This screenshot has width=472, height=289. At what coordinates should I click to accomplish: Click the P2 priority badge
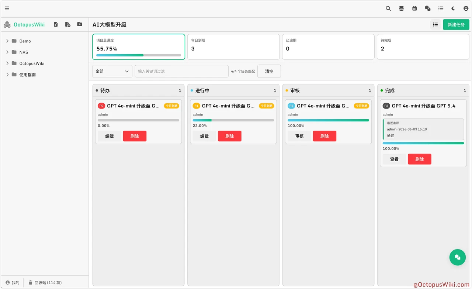click(x=291, y=106)
